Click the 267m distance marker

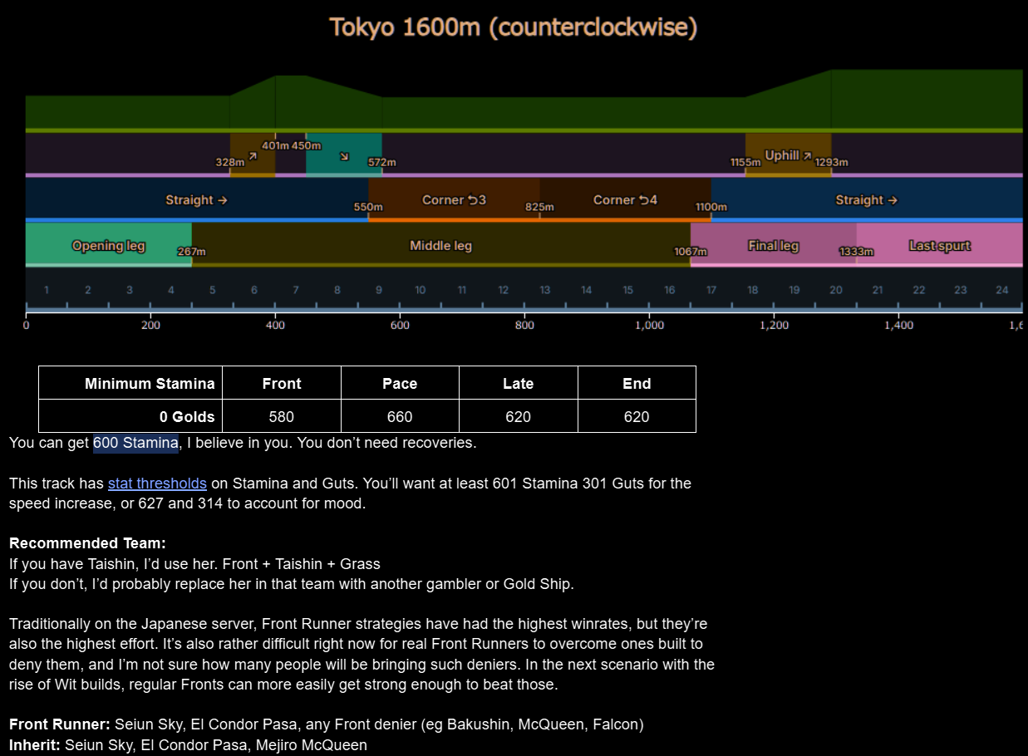[192, 251]
